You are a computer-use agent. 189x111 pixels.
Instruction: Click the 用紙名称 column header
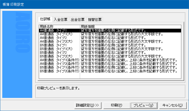[x=59, y=27]
